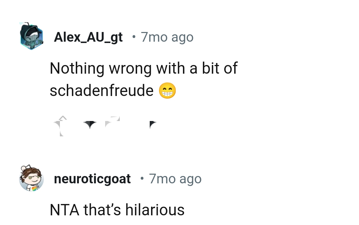
Task: Click the rightmost action icon under the comment
Action: [153, 124]
